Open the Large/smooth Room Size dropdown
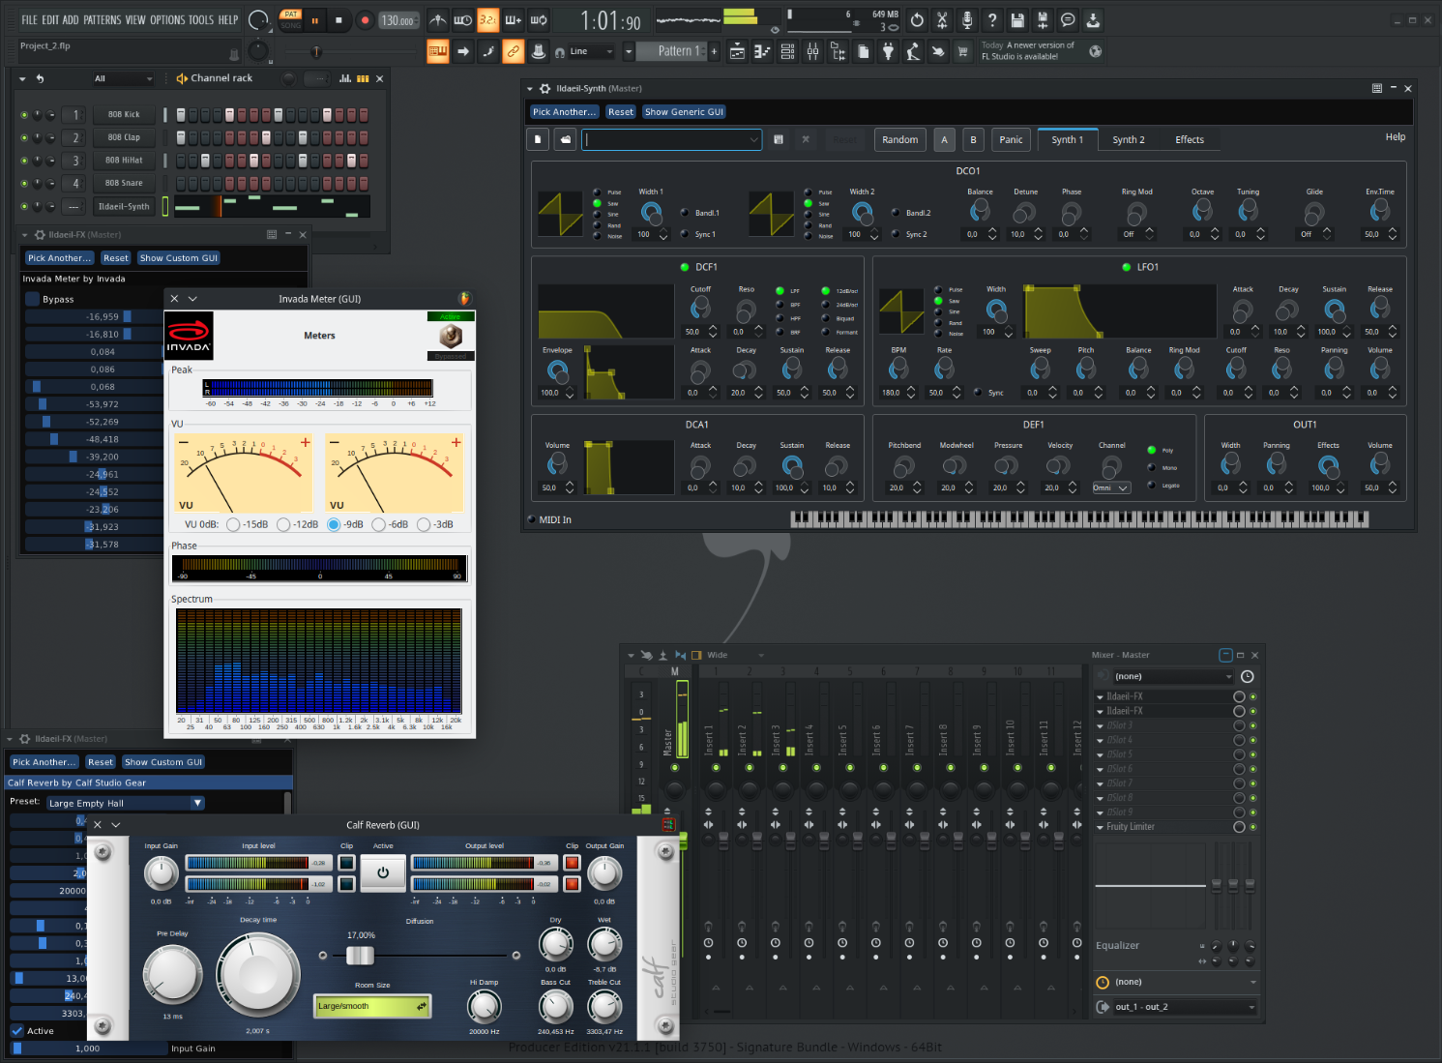Viewport: 1442px width, 1063px height. tap(371, 1006)
